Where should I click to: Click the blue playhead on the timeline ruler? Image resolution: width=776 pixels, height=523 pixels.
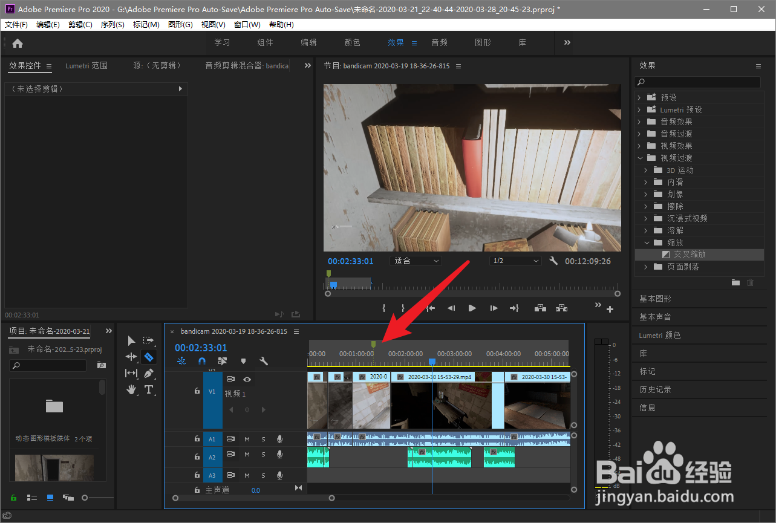(x=432, y=362)
